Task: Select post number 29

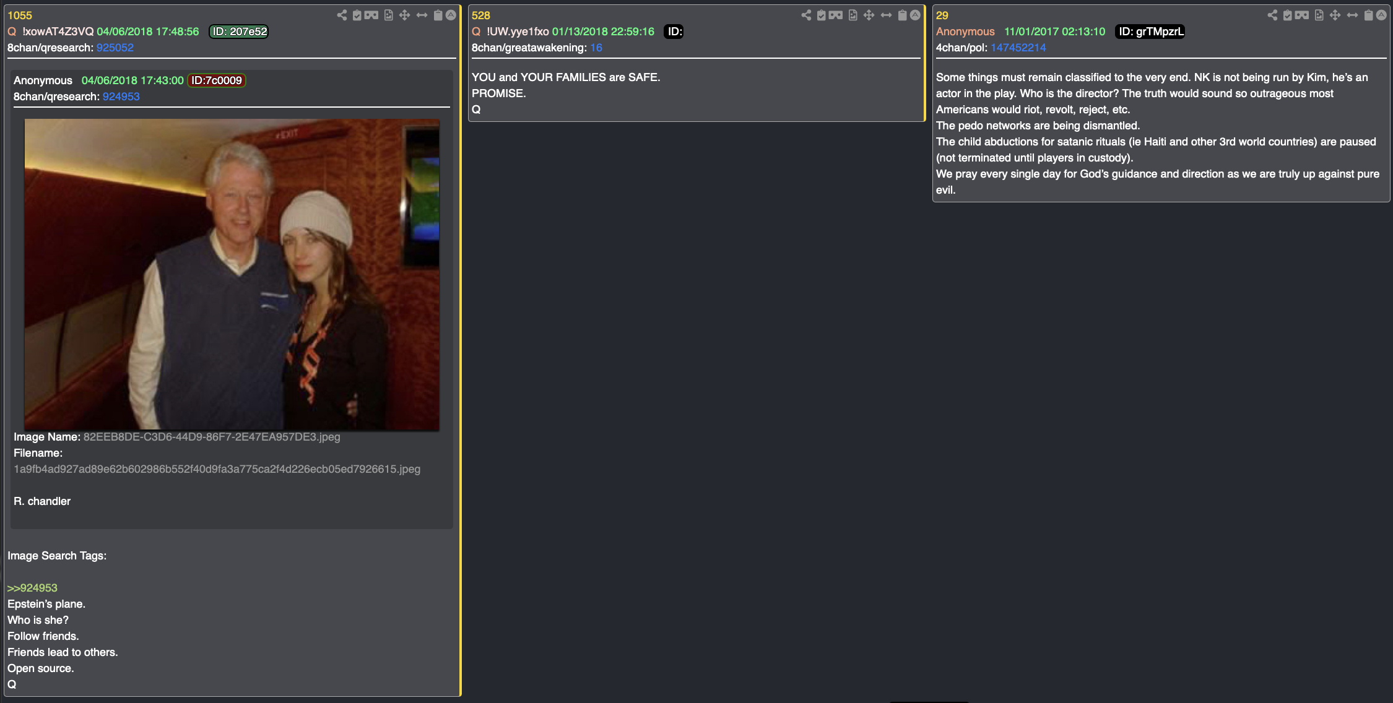Action: point(942,15)
